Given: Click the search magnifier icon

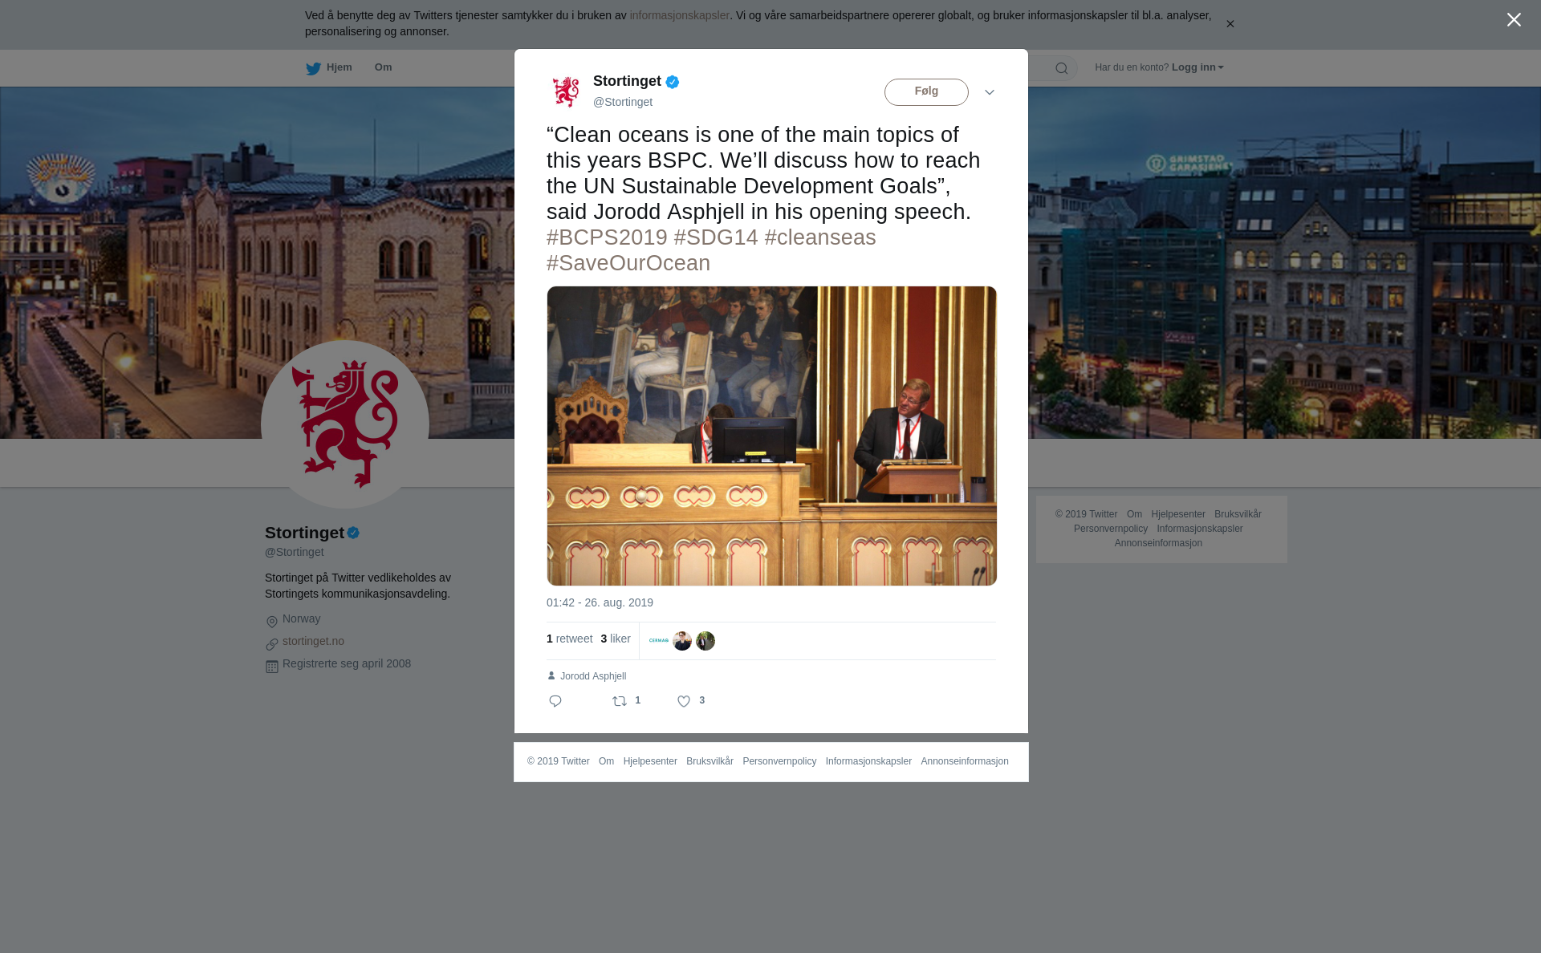Looking at the screenshot, I should [x=1061, y=68].
